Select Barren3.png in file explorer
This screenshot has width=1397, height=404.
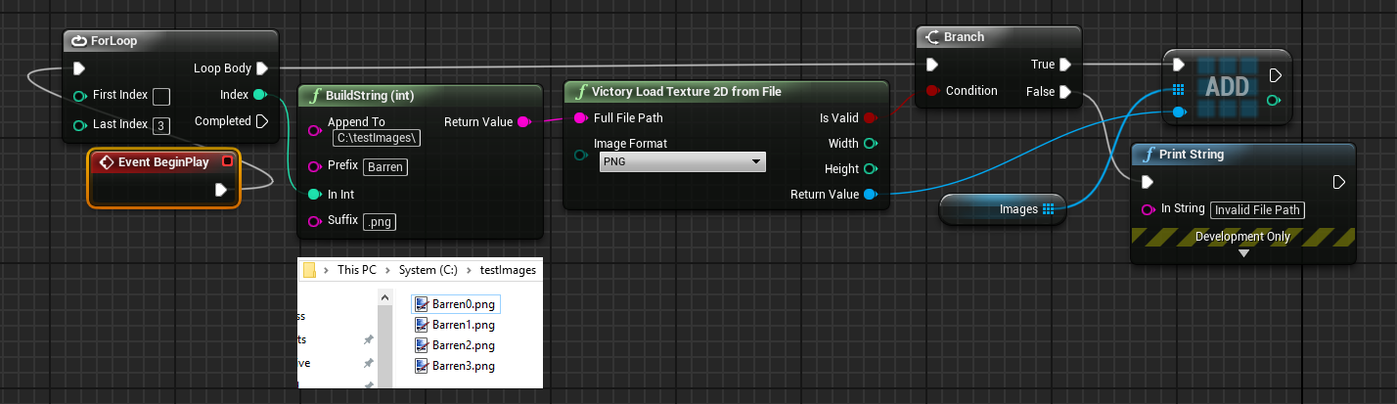(455, 366)
